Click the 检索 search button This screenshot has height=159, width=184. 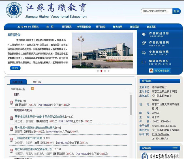176,11
